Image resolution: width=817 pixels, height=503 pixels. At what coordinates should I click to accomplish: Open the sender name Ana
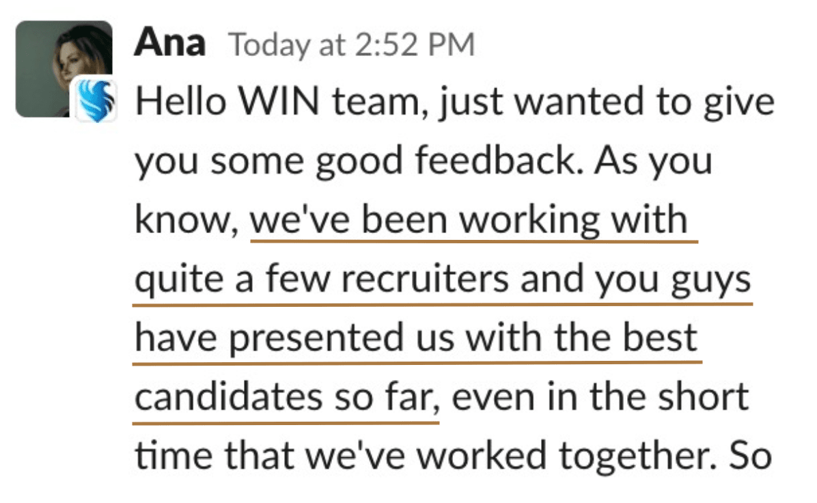pos(169,43)
